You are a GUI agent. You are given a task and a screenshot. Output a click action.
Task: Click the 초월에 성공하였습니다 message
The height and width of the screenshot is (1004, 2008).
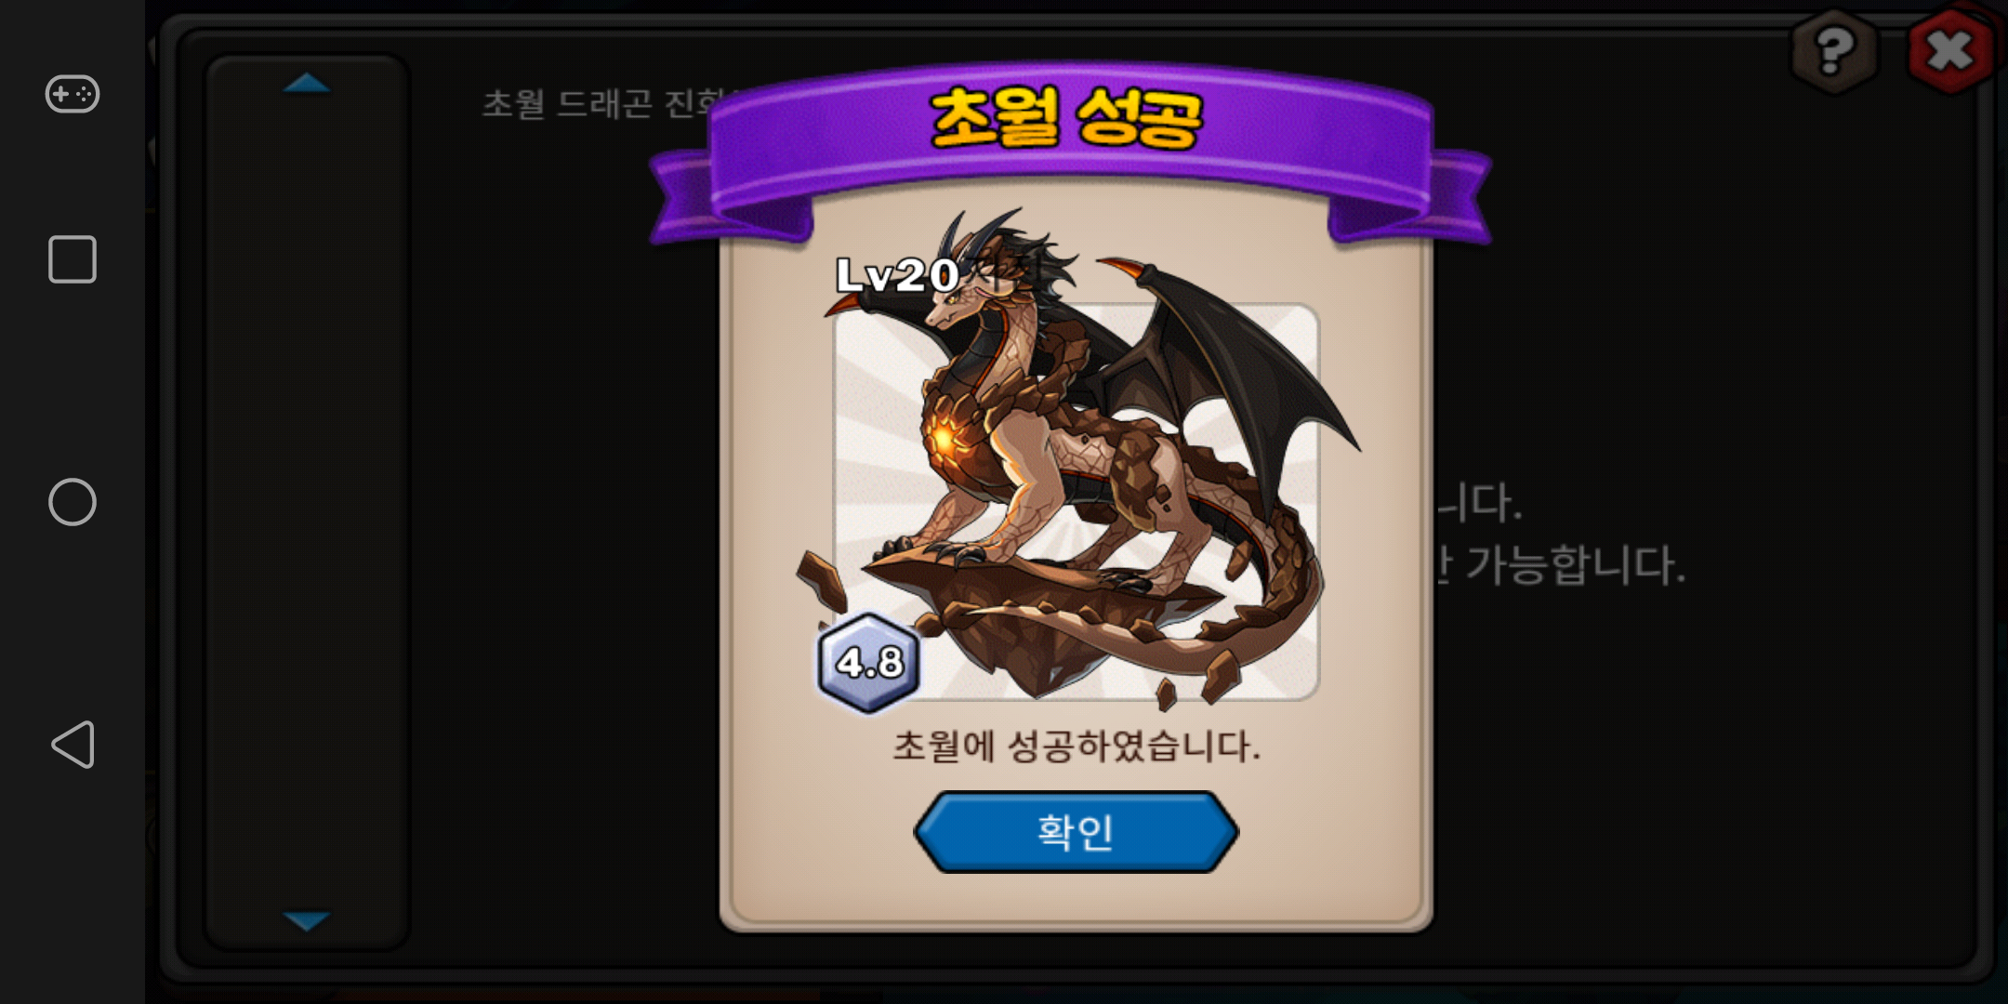pyautogui.click(x=1077, y=746)
